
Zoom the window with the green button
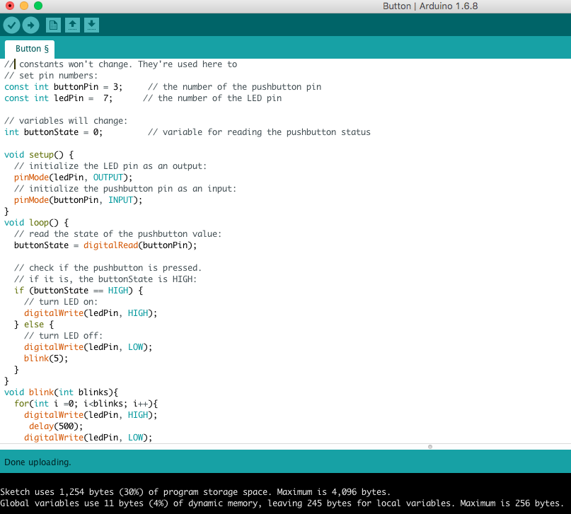click(38, 6)
